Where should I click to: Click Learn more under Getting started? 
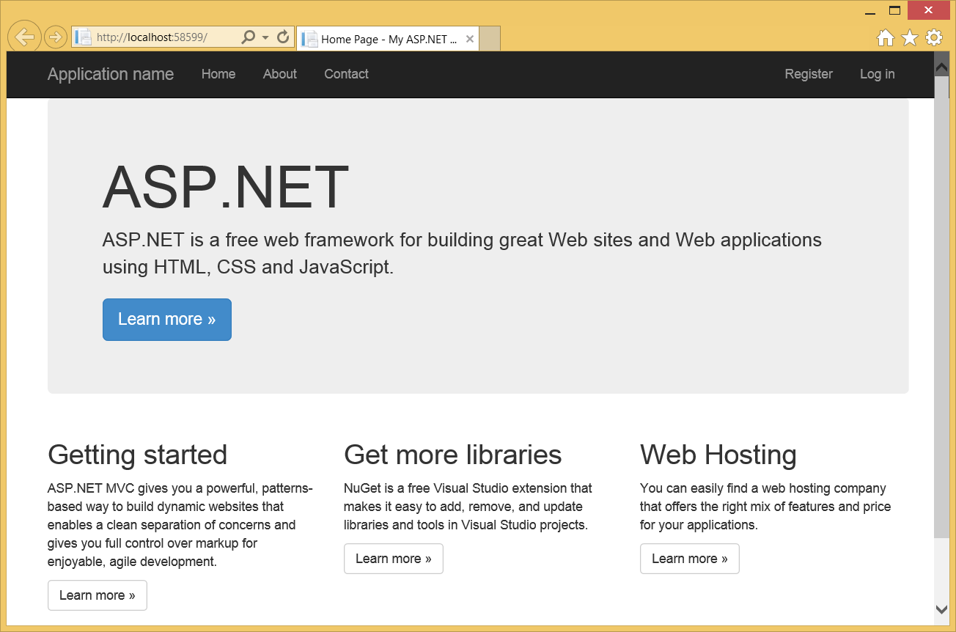coord(98,595)
